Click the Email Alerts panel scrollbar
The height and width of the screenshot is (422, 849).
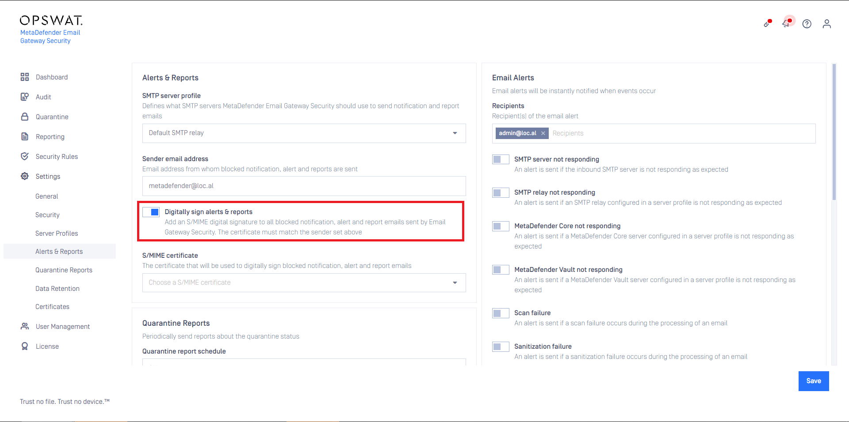[x=834, y=132]
